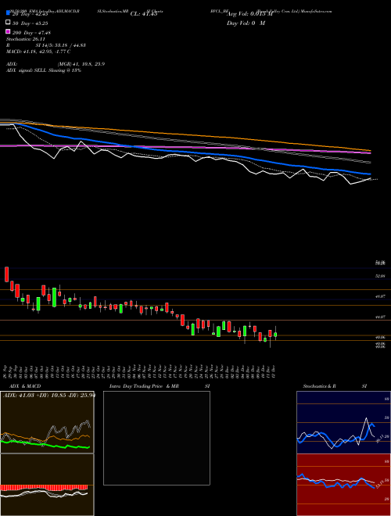Click the 'Intra Day Trading Price & MRSI' title
Screen dimensions: 391x516
[x=160, y=386]
